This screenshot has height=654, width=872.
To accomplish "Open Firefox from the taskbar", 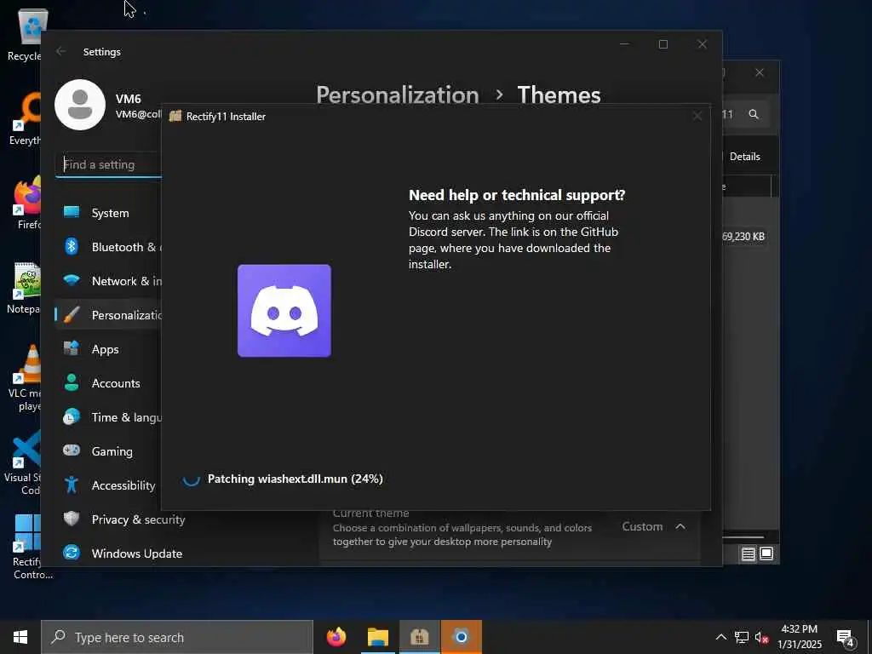I will 336,637.
